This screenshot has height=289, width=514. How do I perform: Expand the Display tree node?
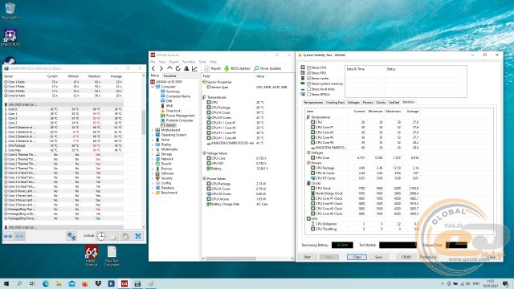pyautogui.click(x=153, y=144)
